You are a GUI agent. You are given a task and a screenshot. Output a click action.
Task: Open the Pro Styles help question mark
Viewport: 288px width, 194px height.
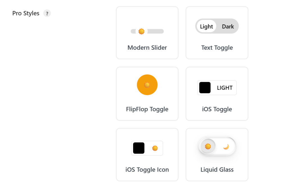47,13
